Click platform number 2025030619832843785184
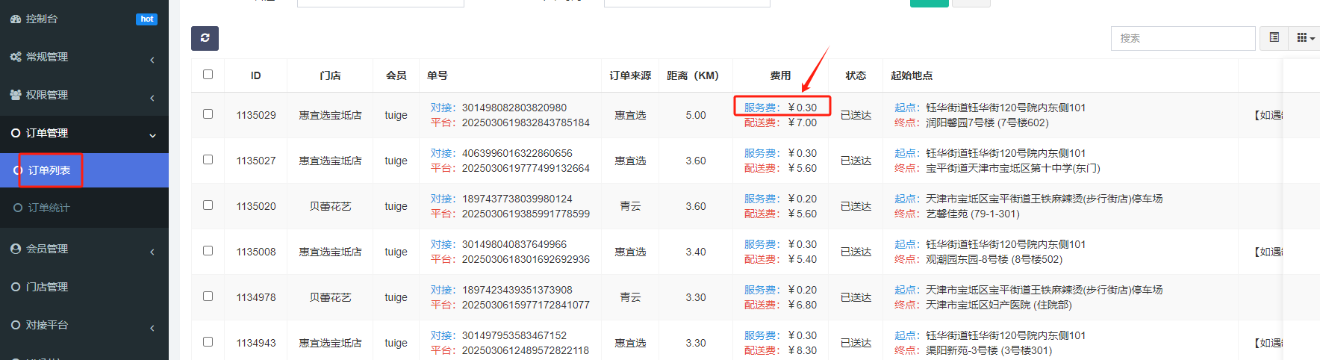 point(526,122)
